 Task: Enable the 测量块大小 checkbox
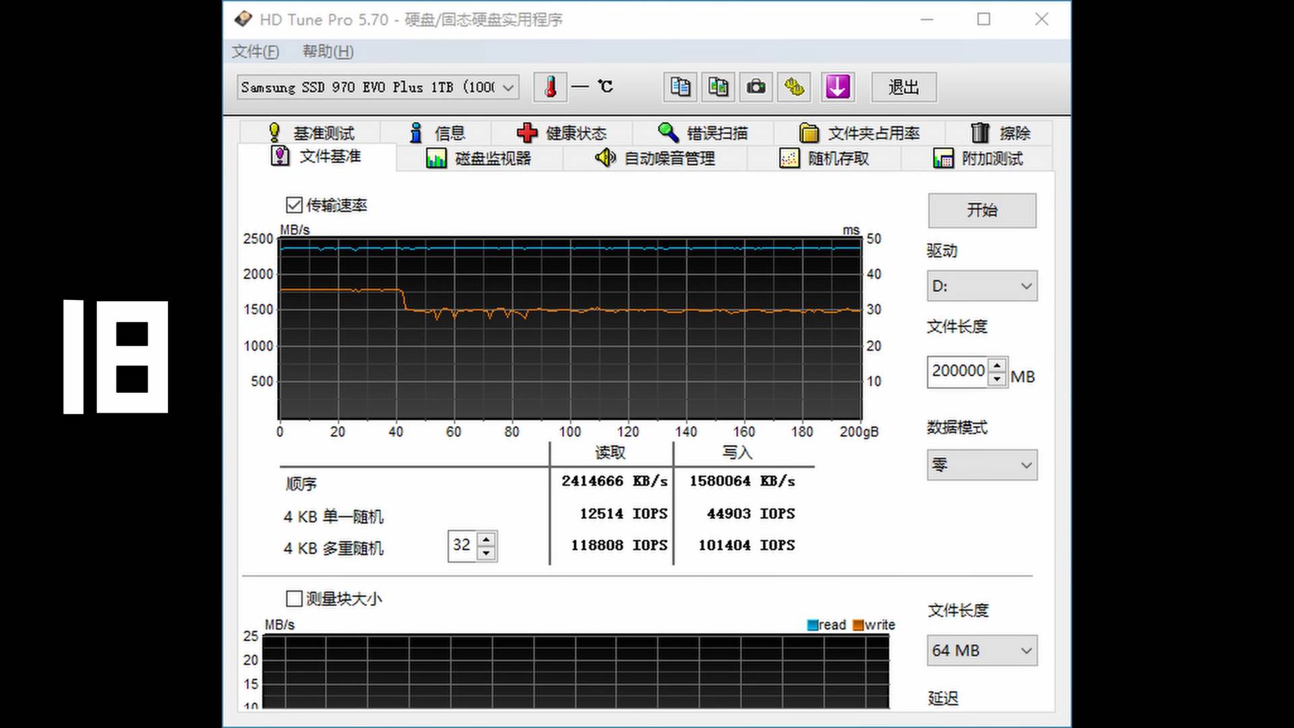(294, 598)
